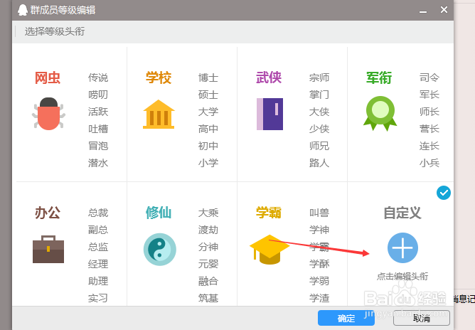This screenshot has height=330, width=475.
Task: Click the 唠叨 level label
Action: [x=98, y=95]
